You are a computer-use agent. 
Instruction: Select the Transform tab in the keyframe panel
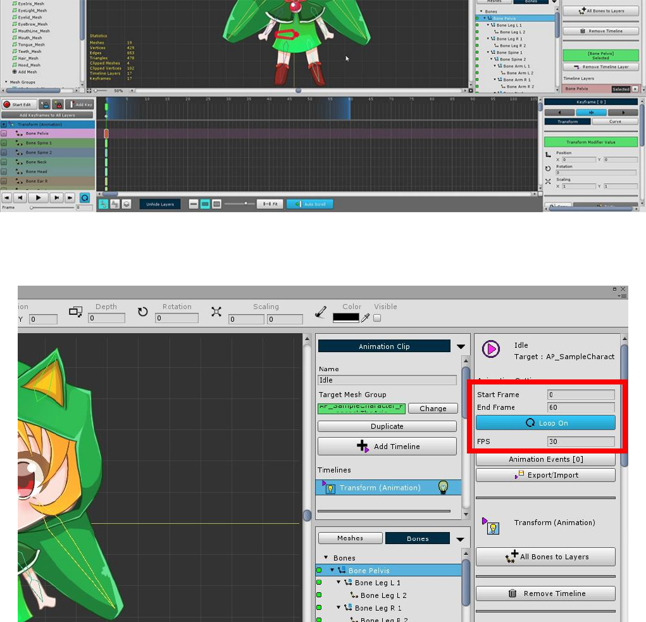[x=568, y=122]
